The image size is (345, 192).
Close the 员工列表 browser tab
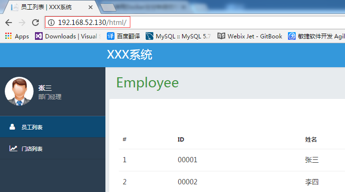coord(91,7)
